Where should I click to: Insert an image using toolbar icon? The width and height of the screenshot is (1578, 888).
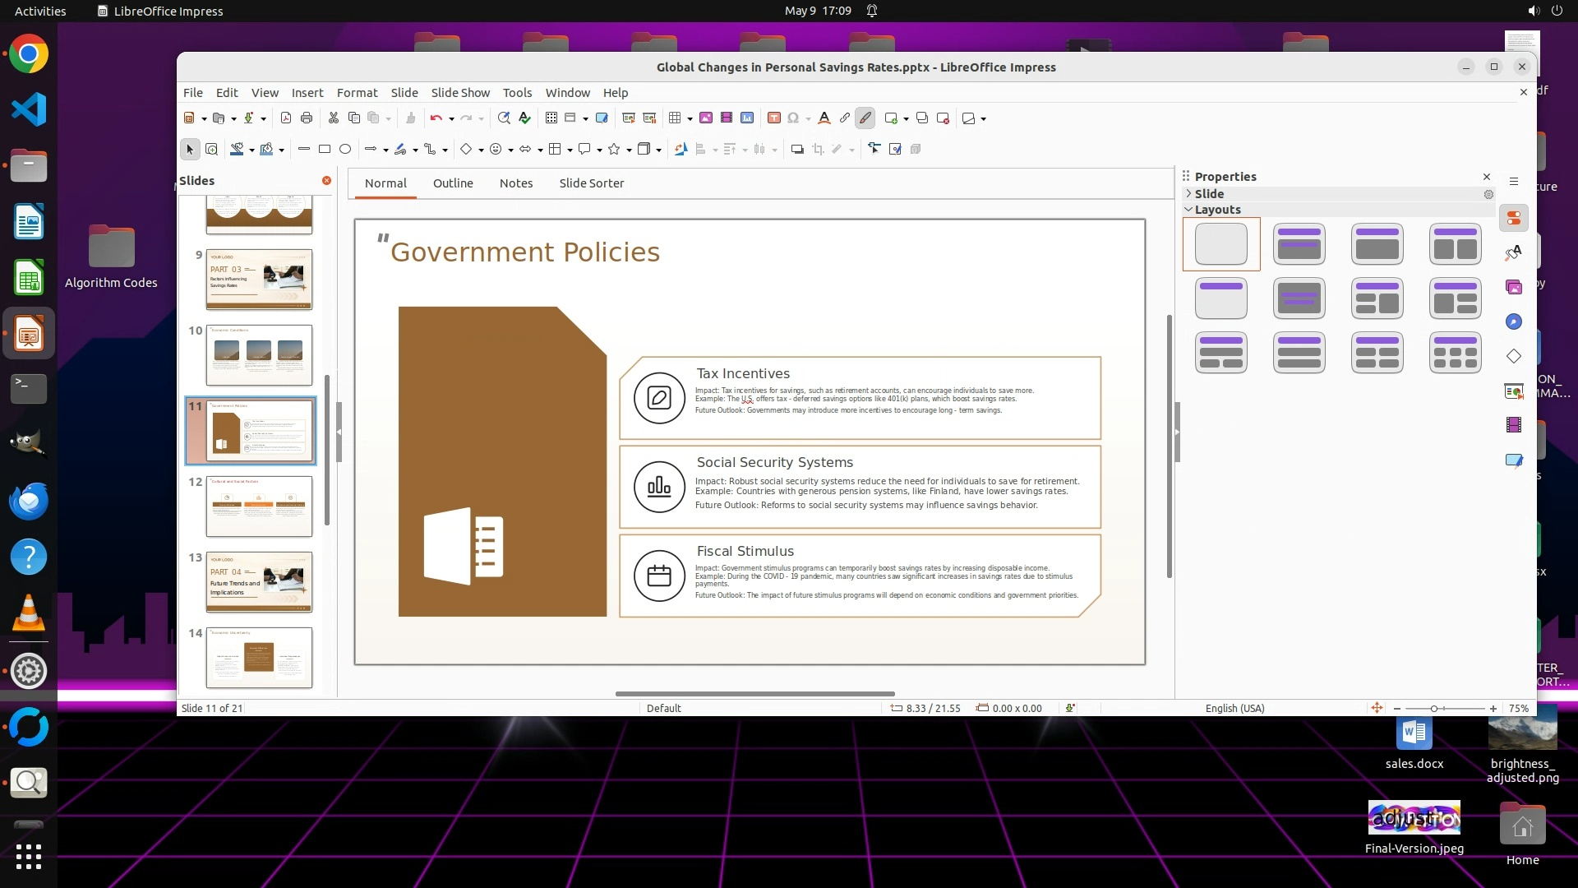pos(706,118)
